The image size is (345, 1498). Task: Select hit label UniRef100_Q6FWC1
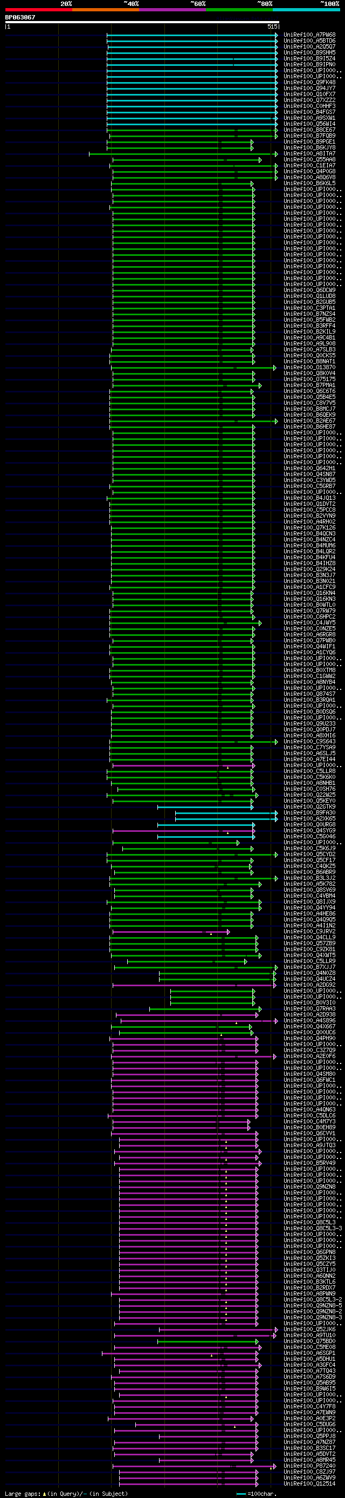(x=309, y=1080)
